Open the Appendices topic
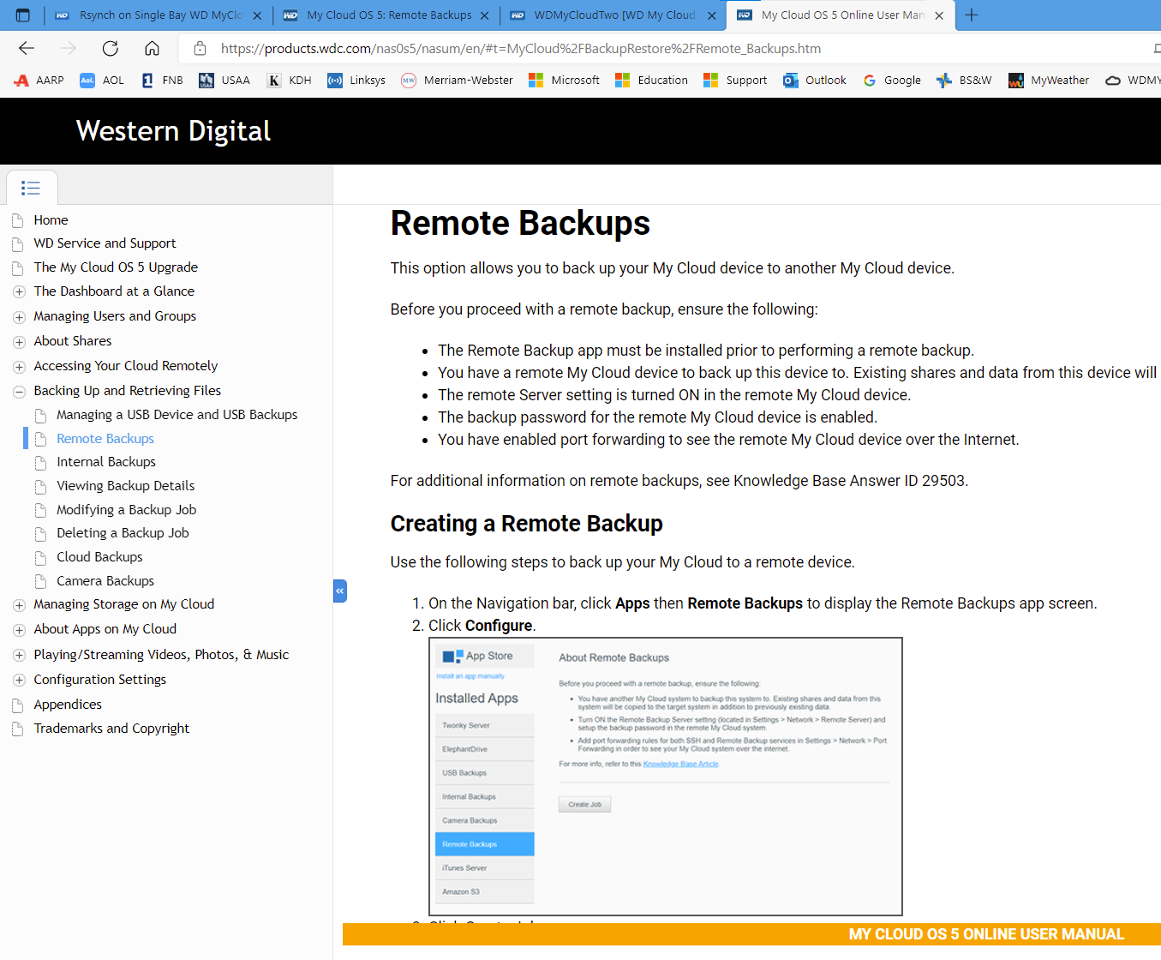This screenshot has width=1161, height=960. pos(68,705)
